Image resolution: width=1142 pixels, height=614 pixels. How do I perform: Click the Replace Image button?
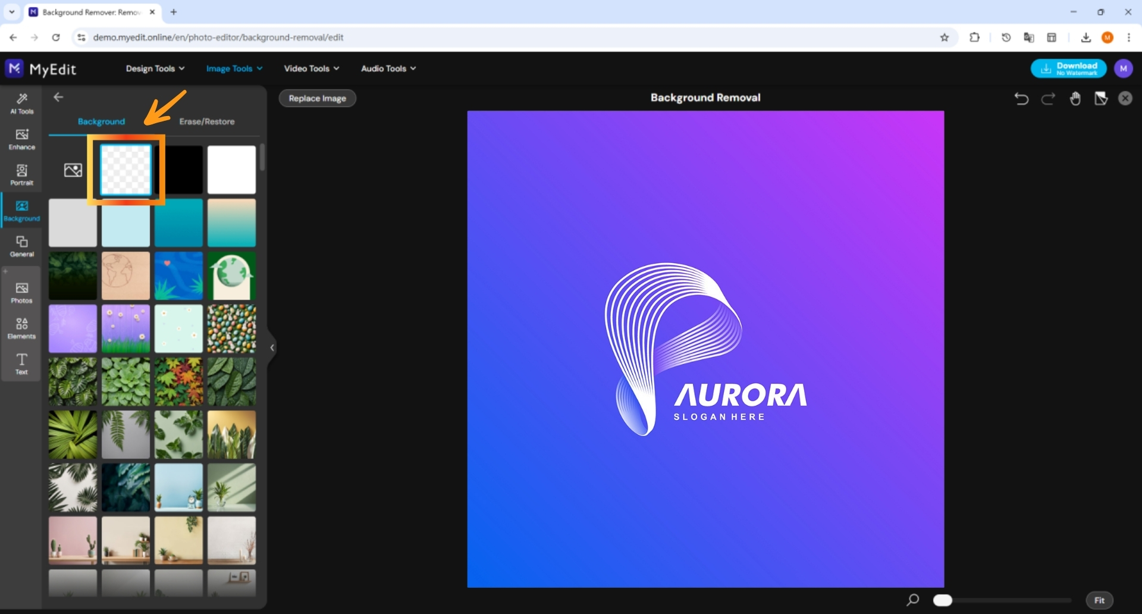(317, 98)
